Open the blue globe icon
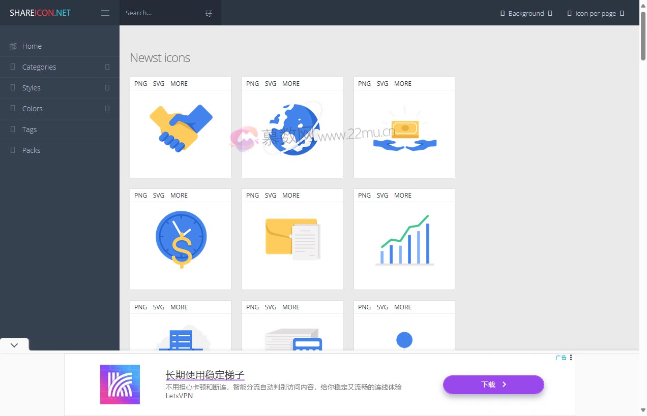Viewport: 647px width, 416px height. click(292, 130)
